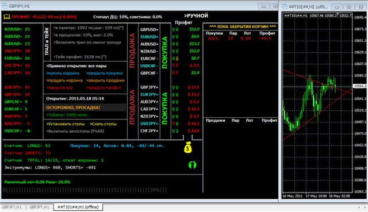368x212 pixels.
Task: Click the yellow money bag icon
Action: [188, 148]
